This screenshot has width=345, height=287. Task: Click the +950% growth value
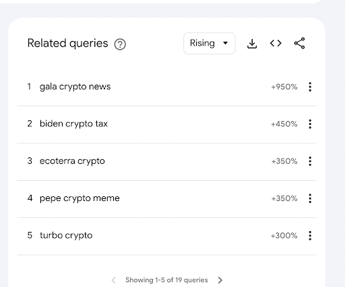(x=284, y=87)
